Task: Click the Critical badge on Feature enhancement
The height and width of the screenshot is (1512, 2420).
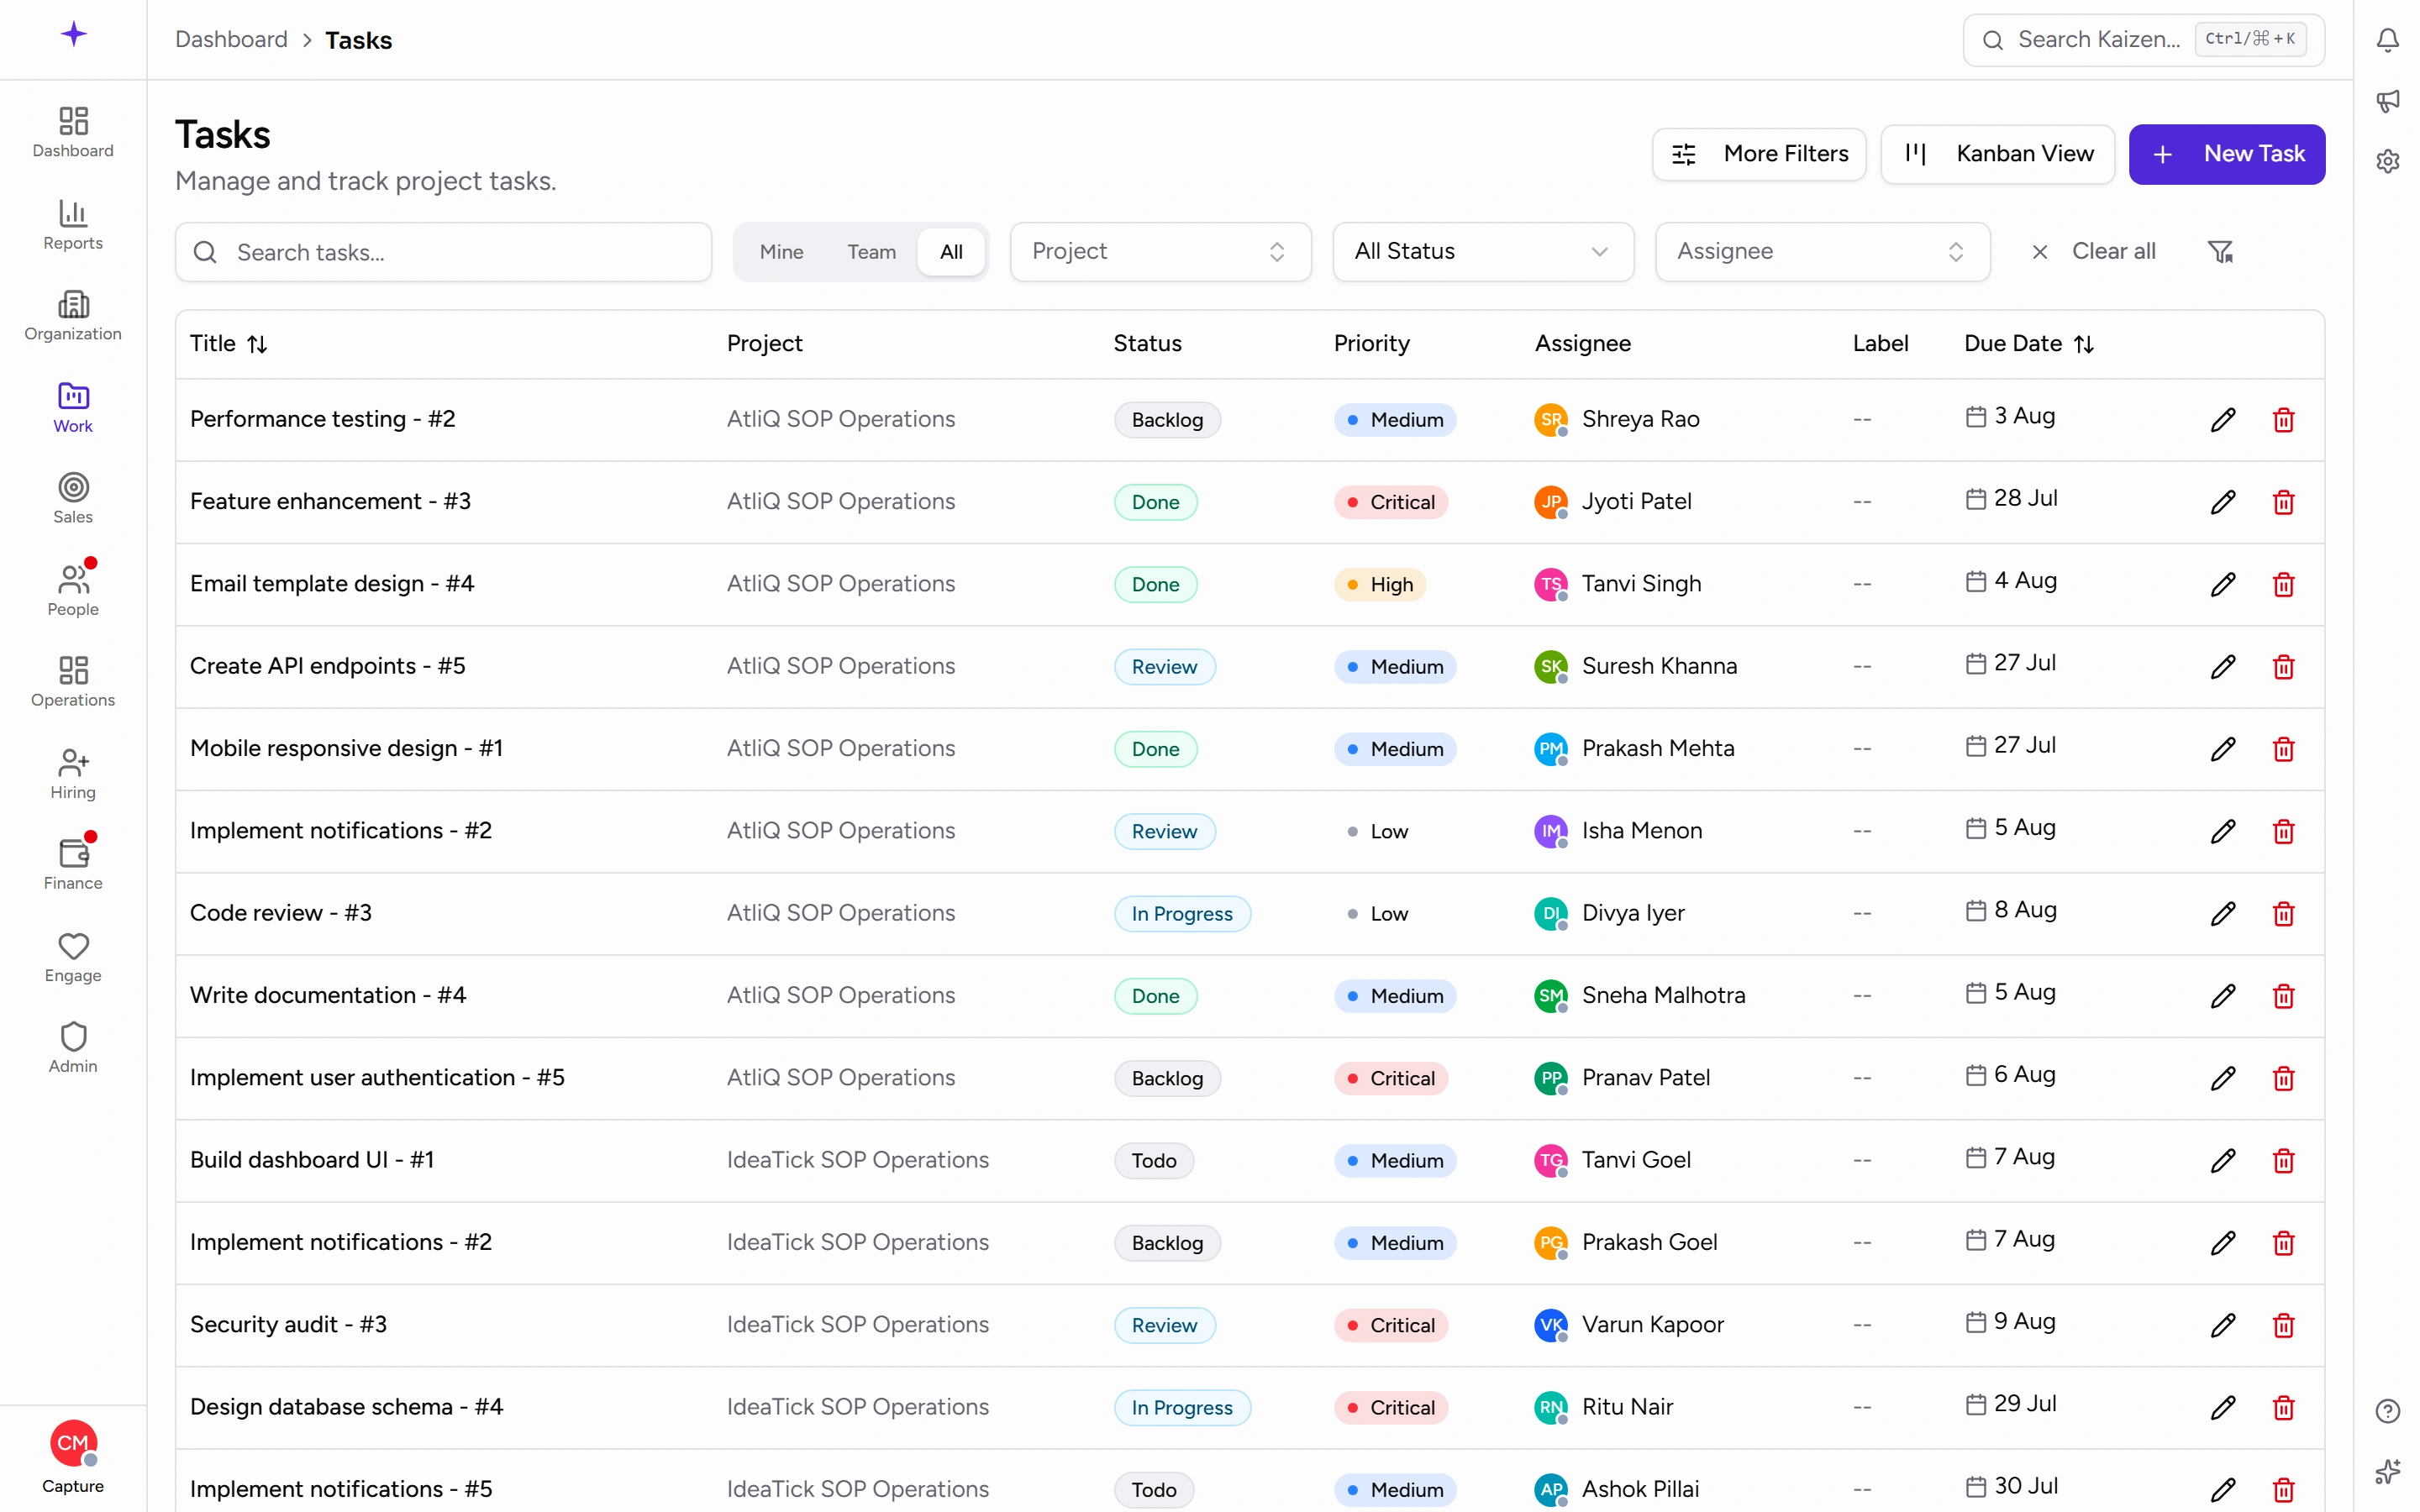Action: [1391, 502]
